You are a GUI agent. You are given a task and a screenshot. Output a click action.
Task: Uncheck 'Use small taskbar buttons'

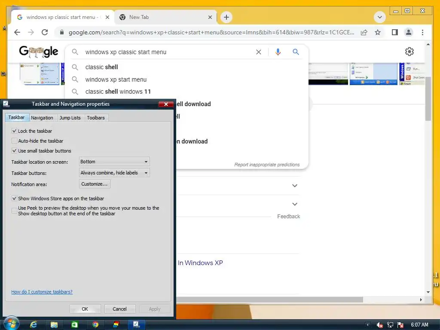point(14,151)
